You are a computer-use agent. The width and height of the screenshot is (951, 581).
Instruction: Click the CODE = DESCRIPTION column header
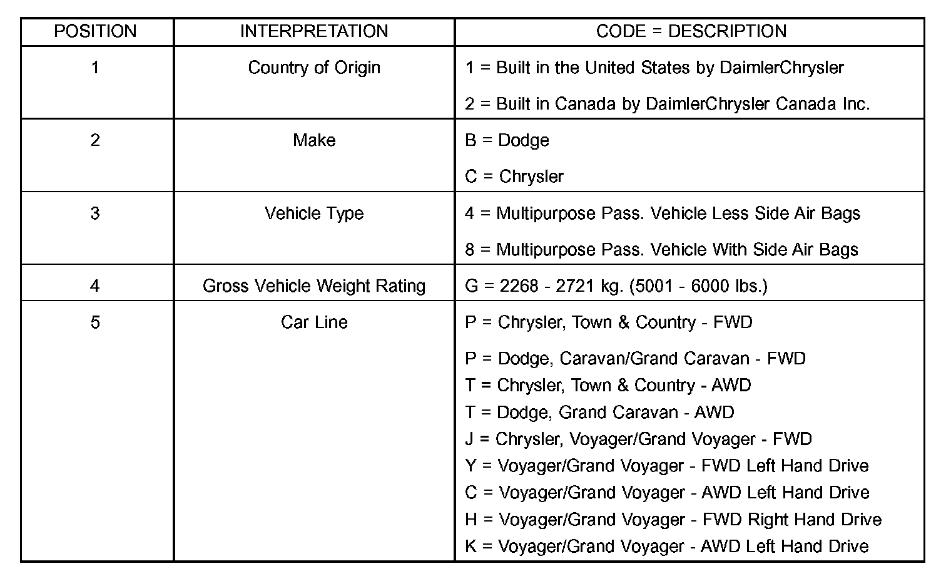coord(691,31)
